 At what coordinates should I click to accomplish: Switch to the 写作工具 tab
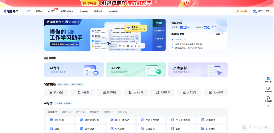[122, 112]
